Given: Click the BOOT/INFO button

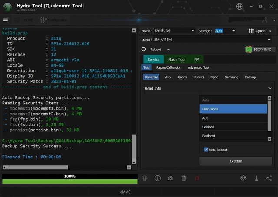Looking at the screenshot, I should [x=260, y=49].
